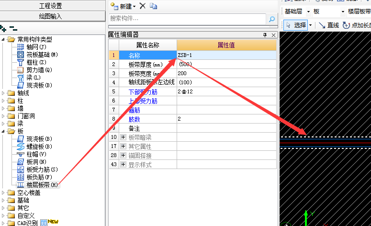
Task: Select 板受力筋(S) icon
Action: [21, 169]
